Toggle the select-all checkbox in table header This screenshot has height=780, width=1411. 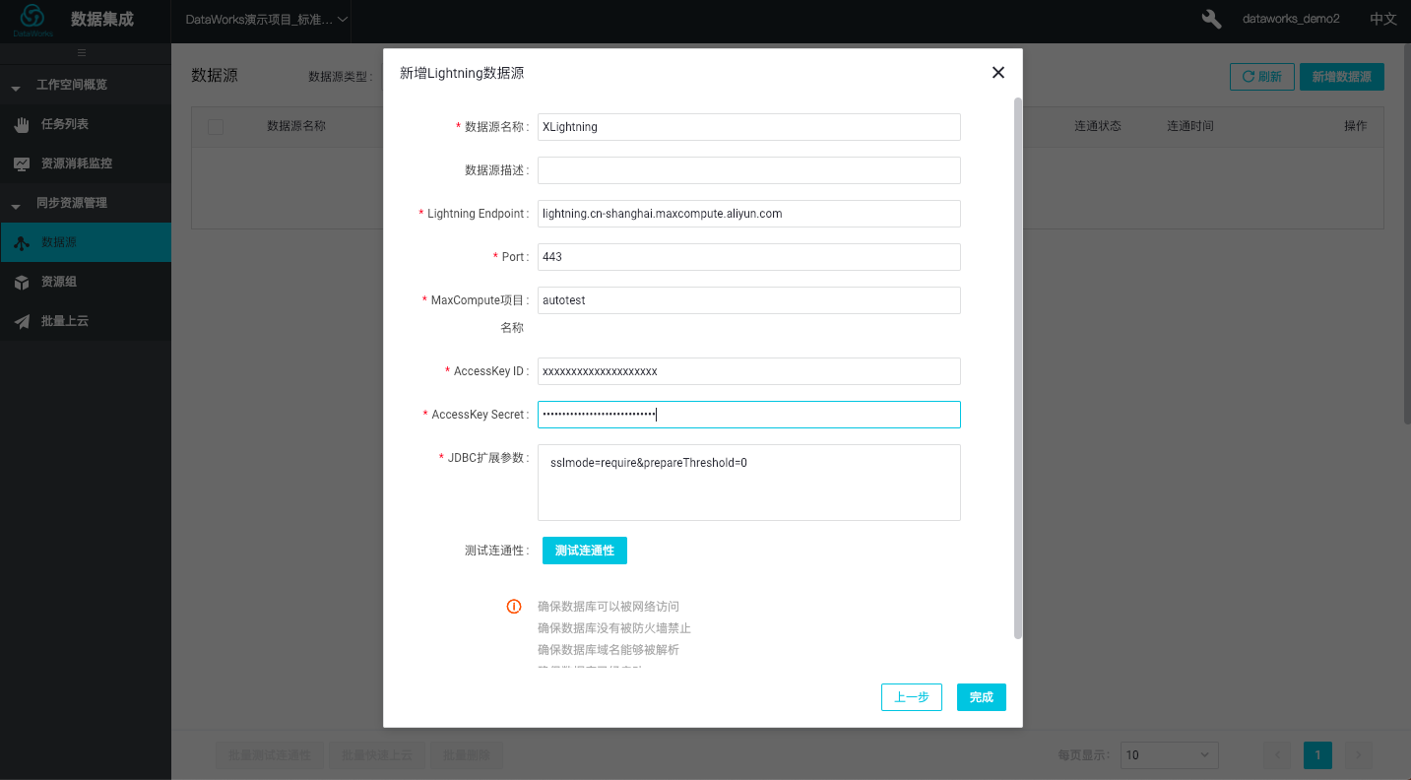pos(216,127)
